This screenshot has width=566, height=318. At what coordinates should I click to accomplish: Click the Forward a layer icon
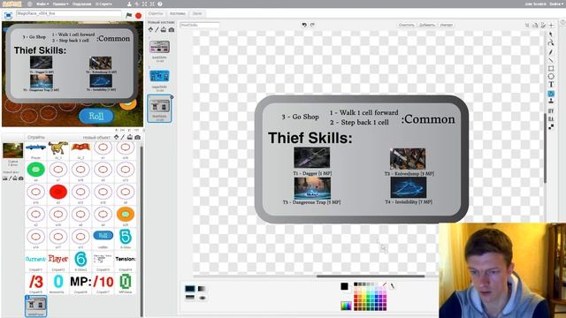pyautogui.click(x=551, y=110)
